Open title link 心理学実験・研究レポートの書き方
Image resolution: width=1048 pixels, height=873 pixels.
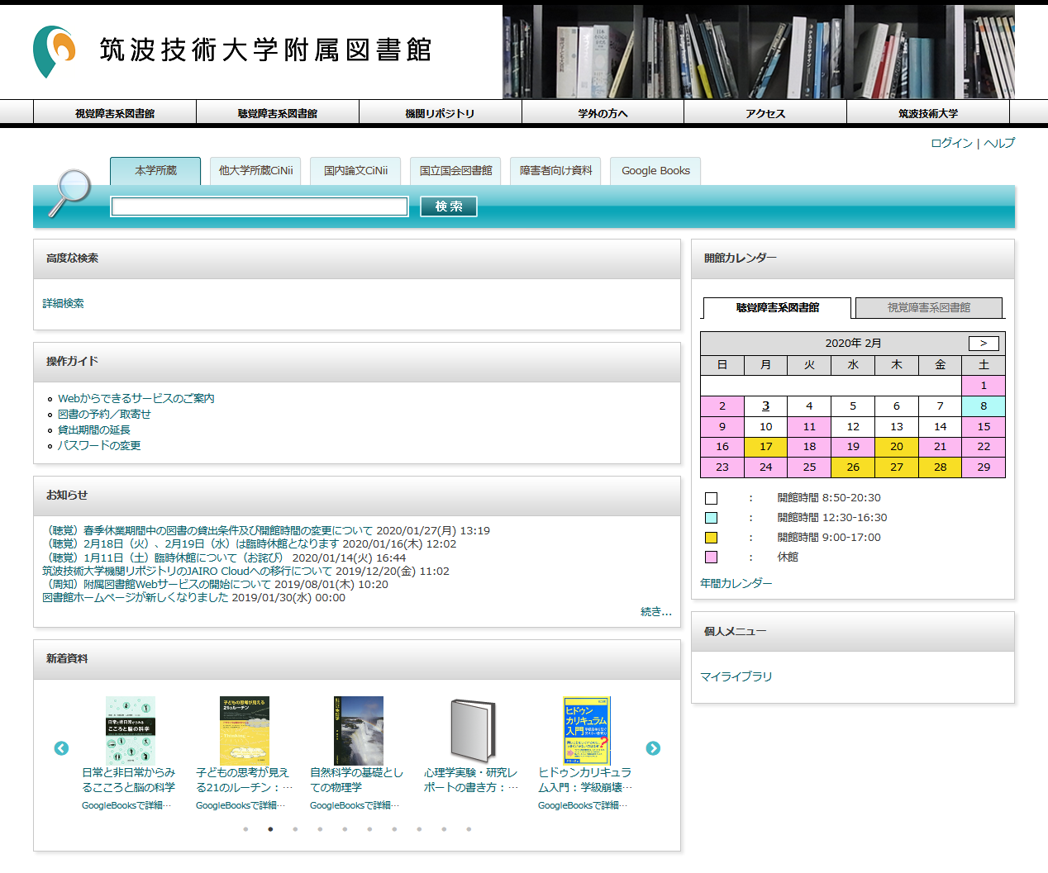[471, 780]
